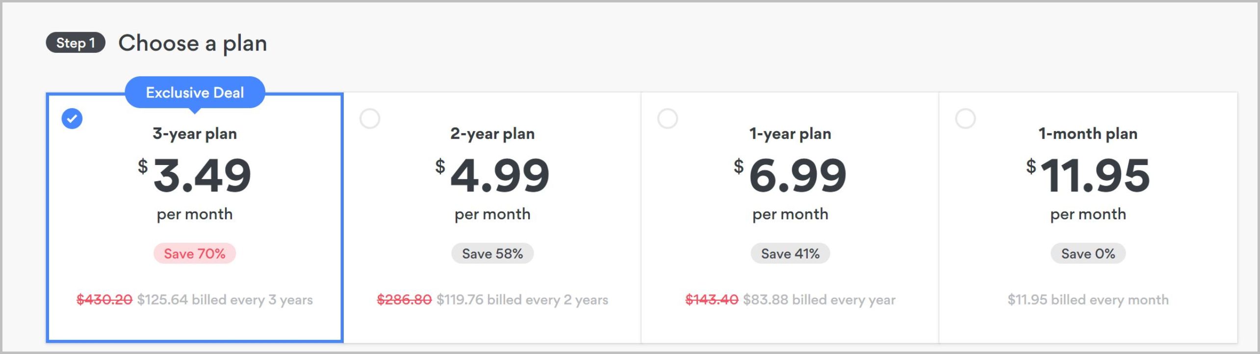This screenshot has height=354, width=1260.
Task: Click the $6.99 price
Action: [x=790, y=175]
